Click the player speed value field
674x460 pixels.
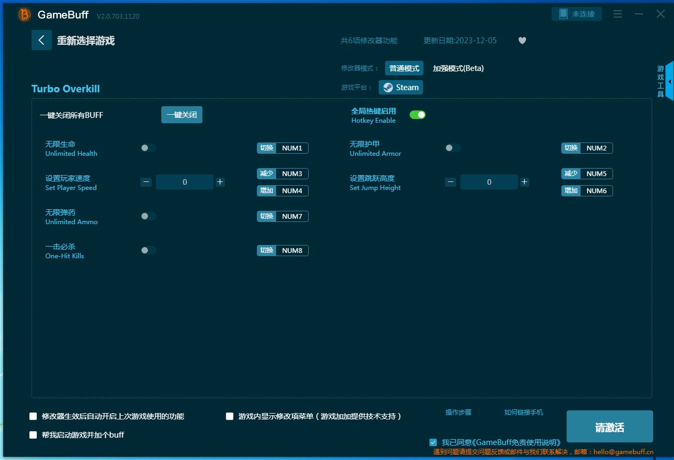185,182
